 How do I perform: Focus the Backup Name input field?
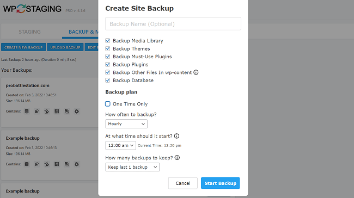(173, 24)
